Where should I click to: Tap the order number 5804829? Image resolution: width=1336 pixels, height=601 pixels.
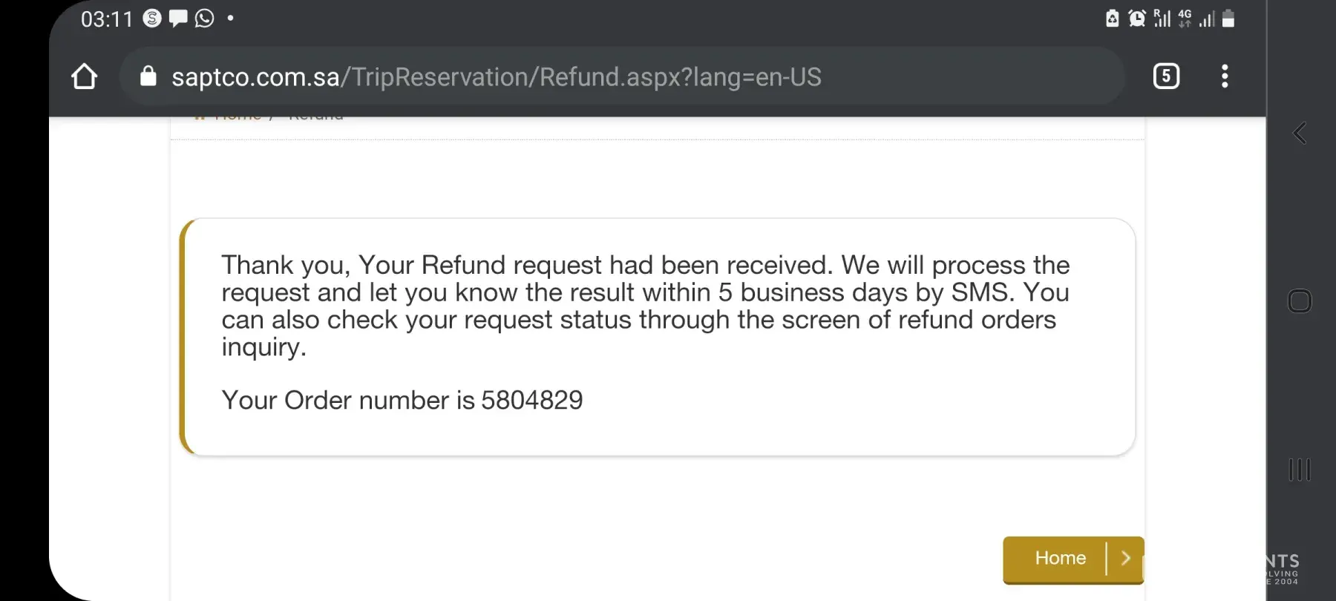tap(531, 401)
